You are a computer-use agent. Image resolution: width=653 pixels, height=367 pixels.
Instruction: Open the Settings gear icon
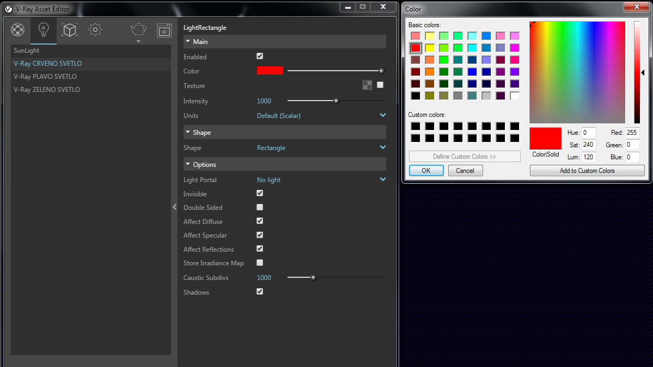pyautogui.click(x=95, y=29)
